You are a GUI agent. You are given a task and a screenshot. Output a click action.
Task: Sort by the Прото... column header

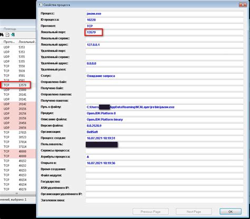pyautogui.click(x=9, y=42)
